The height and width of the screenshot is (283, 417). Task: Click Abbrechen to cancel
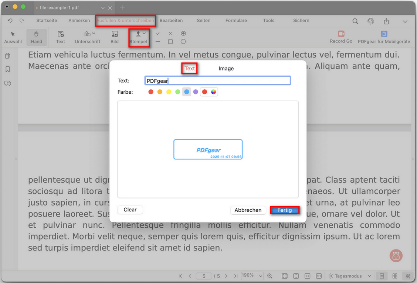[x=248, y=210]
